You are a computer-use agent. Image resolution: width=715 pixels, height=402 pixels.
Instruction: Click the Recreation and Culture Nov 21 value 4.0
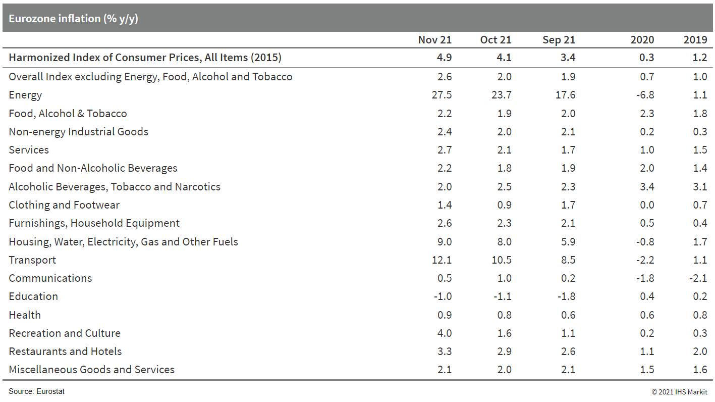coord(444,333)
